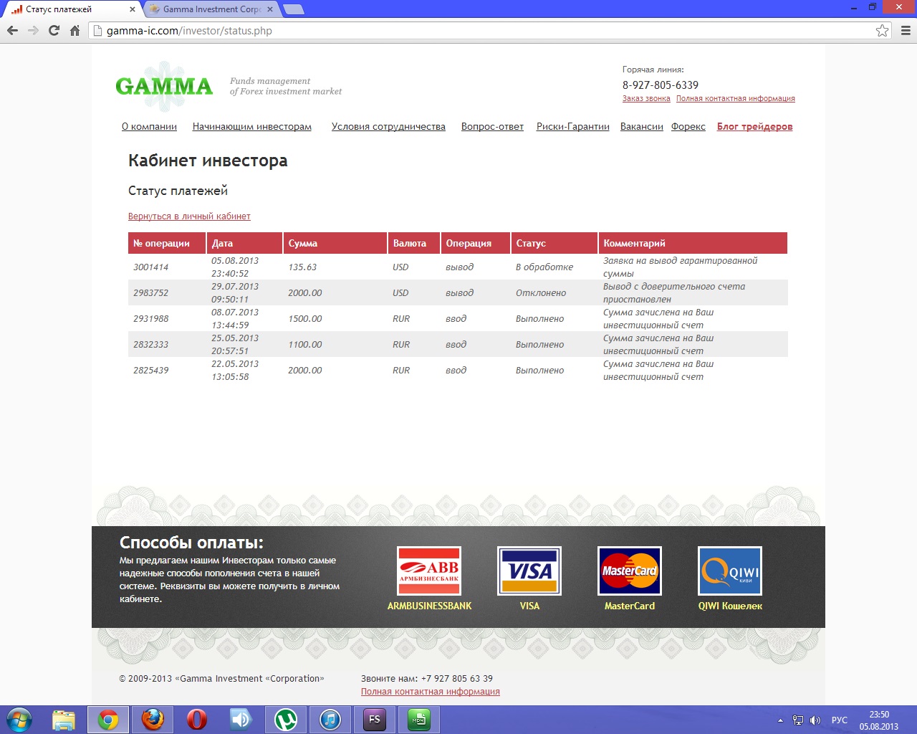The image size is (917, 734).
Task: Click the В обработке status
Action: pos(544,267)
